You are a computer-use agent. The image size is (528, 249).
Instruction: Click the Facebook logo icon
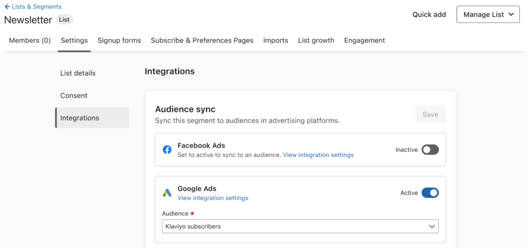coord(167,150)
